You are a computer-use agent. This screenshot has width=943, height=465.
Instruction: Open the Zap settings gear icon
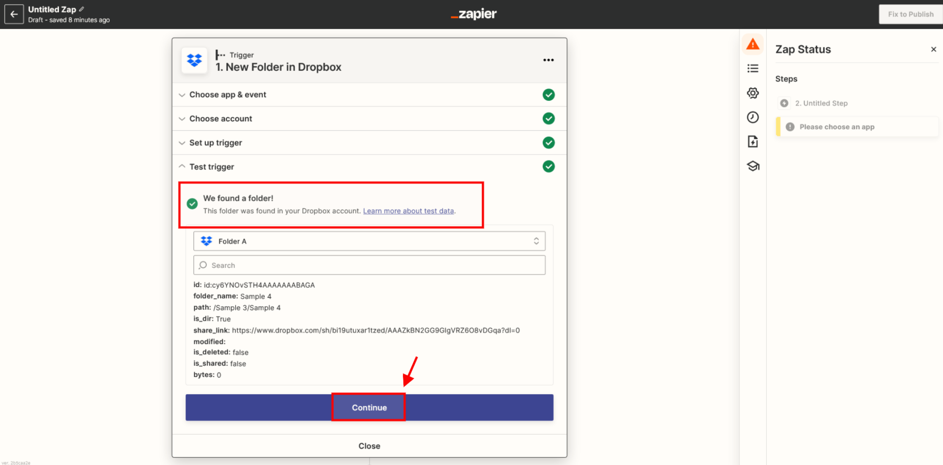tap(752, 93)
